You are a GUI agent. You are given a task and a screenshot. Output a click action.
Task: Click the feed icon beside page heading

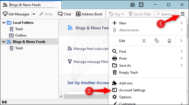(x=70, y=28)
